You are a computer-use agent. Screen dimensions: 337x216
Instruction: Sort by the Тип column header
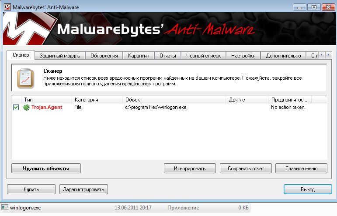(46, 100)
